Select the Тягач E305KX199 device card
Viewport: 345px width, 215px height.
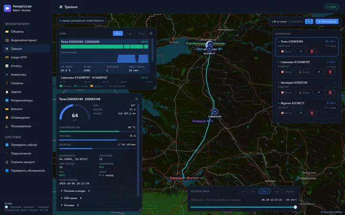(x=307, y=47)
